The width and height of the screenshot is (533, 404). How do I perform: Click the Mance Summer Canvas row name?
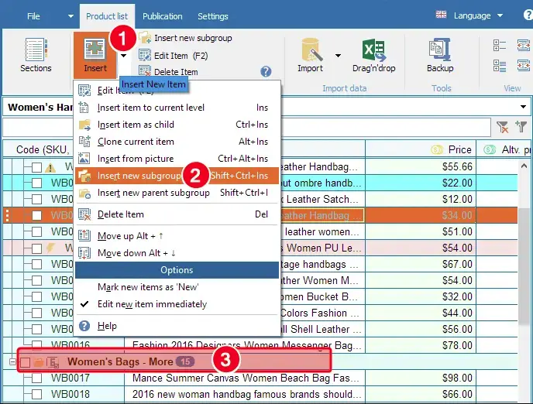tap(246, 378)
